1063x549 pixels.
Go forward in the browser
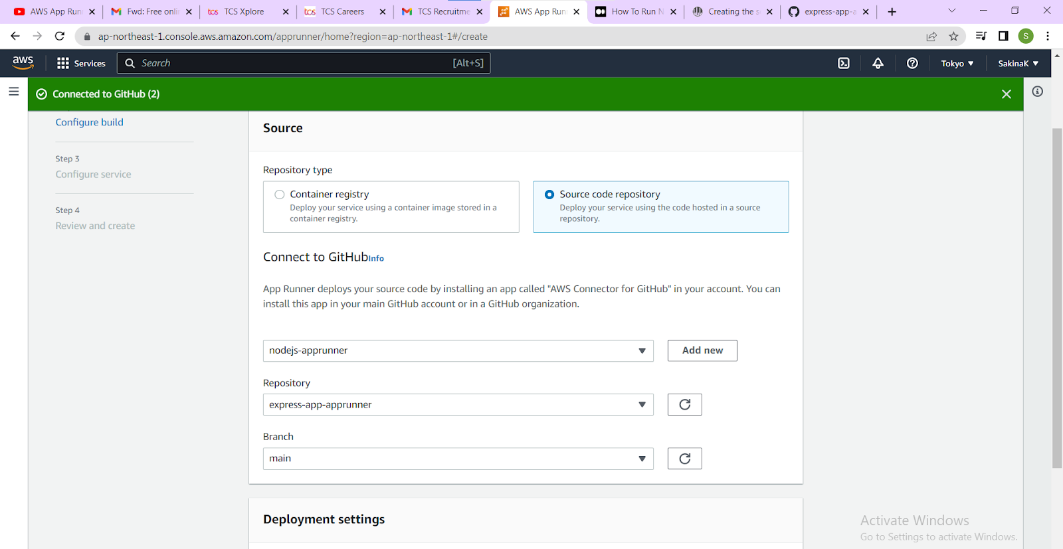click(x=37, y=36)
